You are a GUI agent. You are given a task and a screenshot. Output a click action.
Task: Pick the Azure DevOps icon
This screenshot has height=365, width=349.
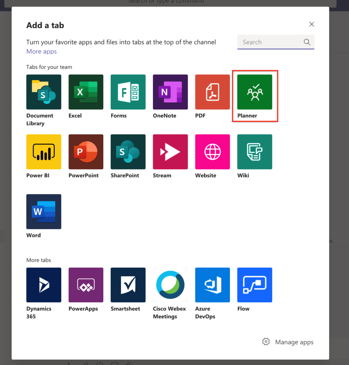coord(212,285)
